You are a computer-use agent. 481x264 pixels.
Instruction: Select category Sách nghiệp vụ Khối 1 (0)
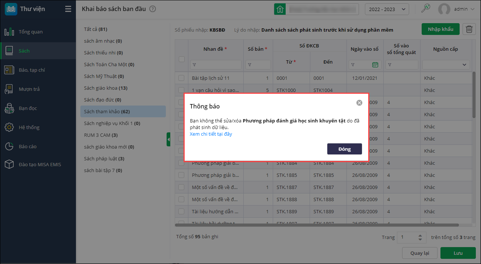[123, 123]
